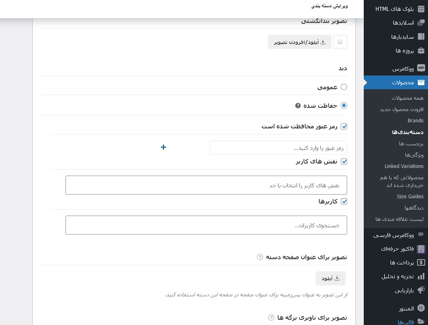Click the Analytics bar chart icon

(421, 276)
